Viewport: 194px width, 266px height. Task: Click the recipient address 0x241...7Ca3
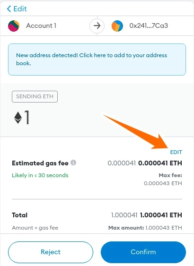pyautogui.click(x=149, y=26)
